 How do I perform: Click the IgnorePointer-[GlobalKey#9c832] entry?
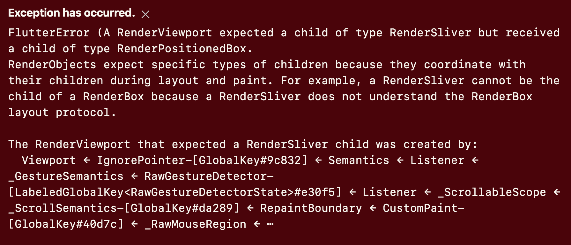point(202,160)
